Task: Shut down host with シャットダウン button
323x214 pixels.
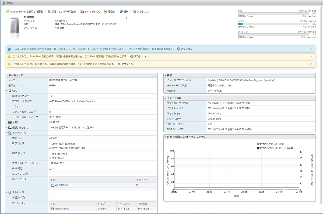Action: (x=91, y=12)
